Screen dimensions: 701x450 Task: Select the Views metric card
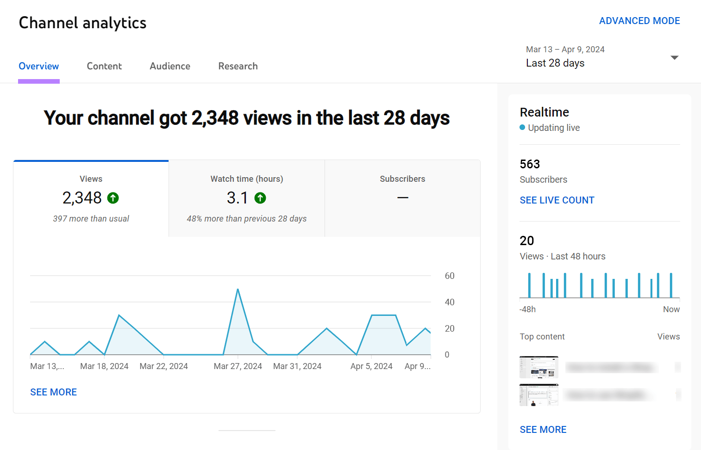pos(91,198)
